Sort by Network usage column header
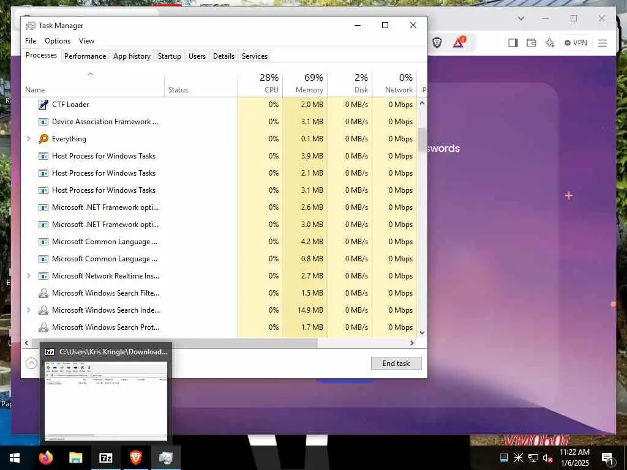Viewport: 627px width, 470px height. 395,84
